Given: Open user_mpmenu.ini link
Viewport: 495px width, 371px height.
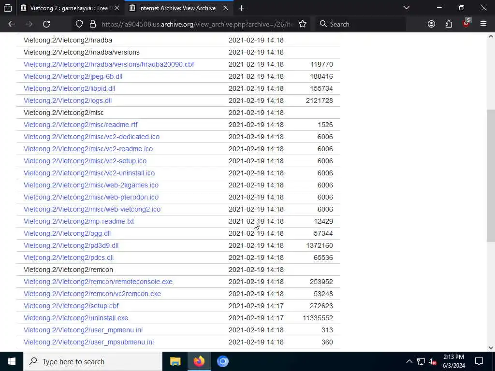Looking at the screenshot, I should (x=83, y=330).
